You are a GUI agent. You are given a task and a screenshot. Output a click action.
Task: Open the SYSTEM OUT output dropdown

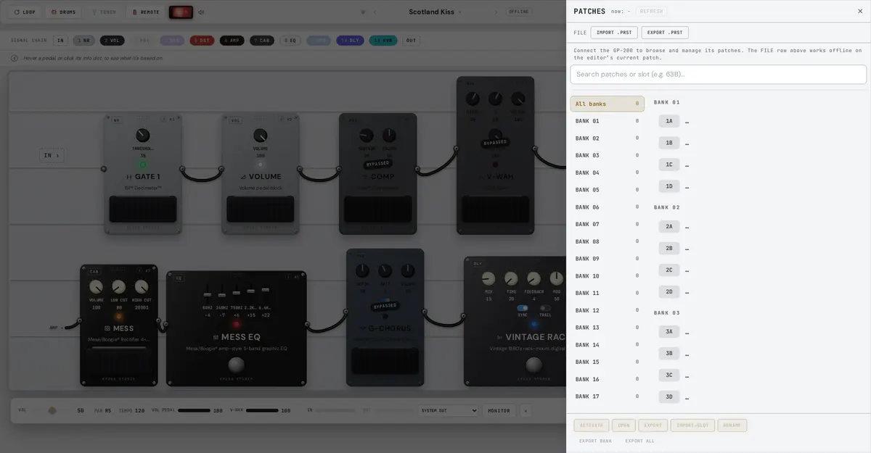coord(449,410)
